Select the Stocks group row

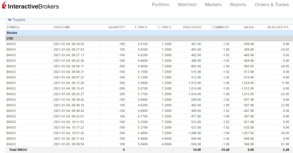(149, 33)
